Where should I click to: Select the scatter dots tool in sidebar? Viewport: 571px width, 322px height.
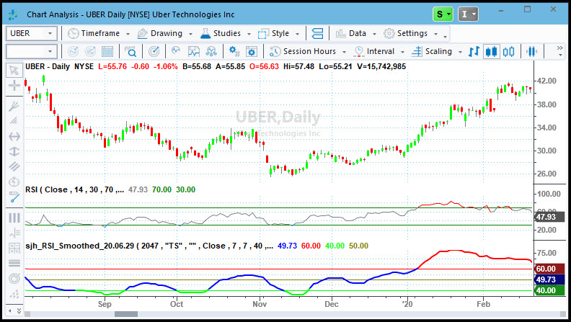(14, 294)
